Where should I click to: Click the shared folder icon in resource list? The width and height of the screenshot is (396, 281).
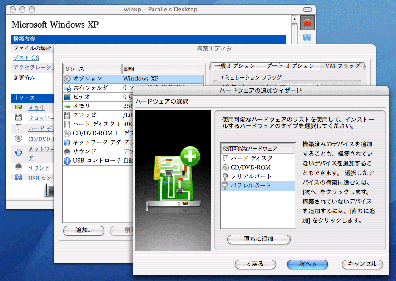67,88
